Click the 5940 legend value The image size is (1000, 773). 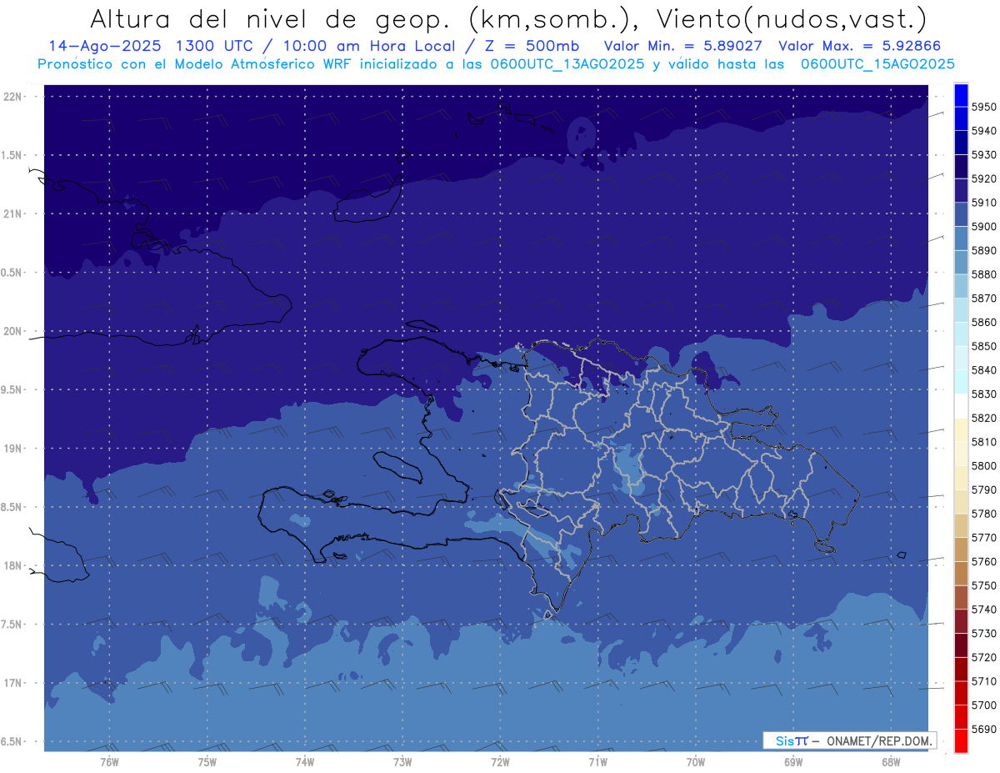click(x=984, y=131)
